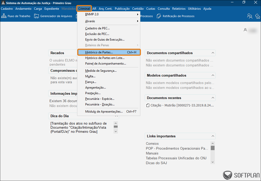Open the Utilitários menu
The width and height of the screenshot is (261, 181).
pos(194,9)
